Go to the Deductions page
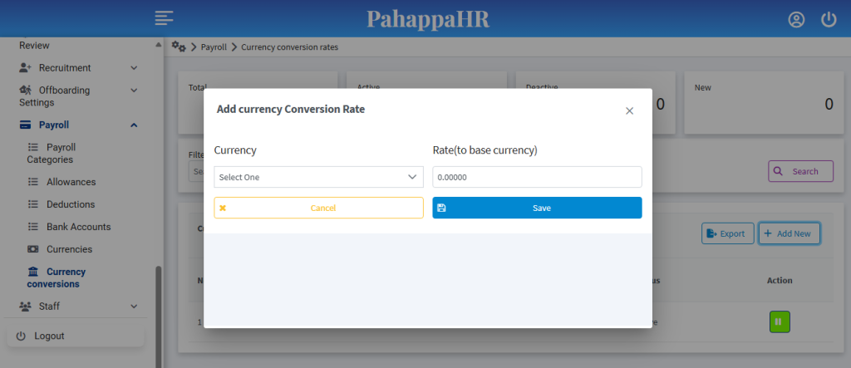This screenshot has height=368, width=851. click(71, 204)
